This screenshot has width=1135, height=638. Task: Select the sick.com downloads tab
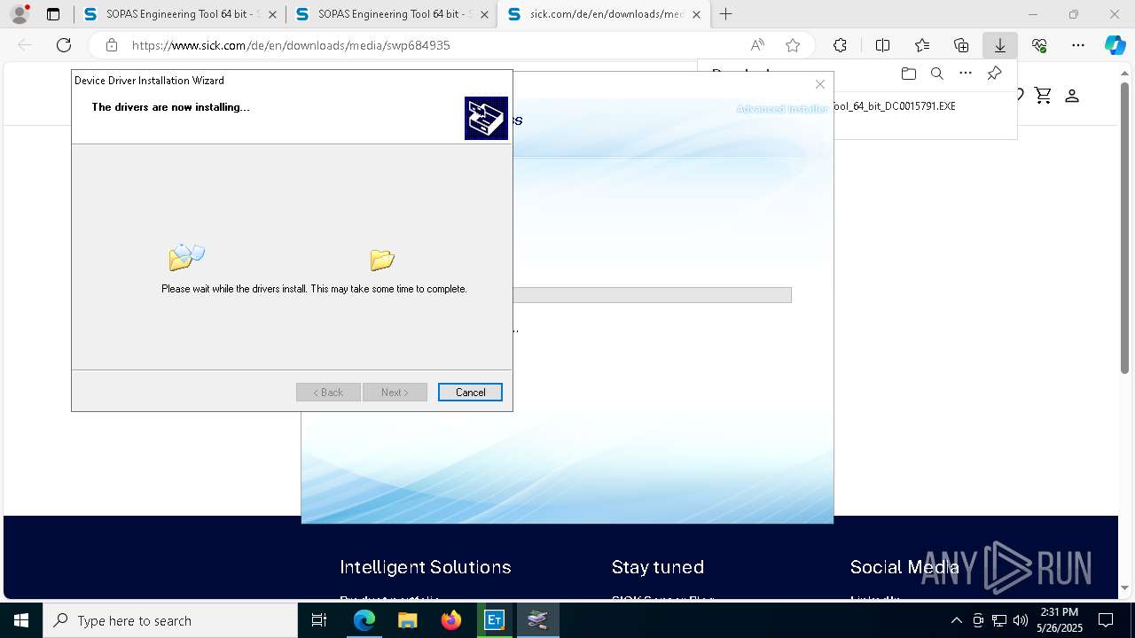tap(605, 14)
